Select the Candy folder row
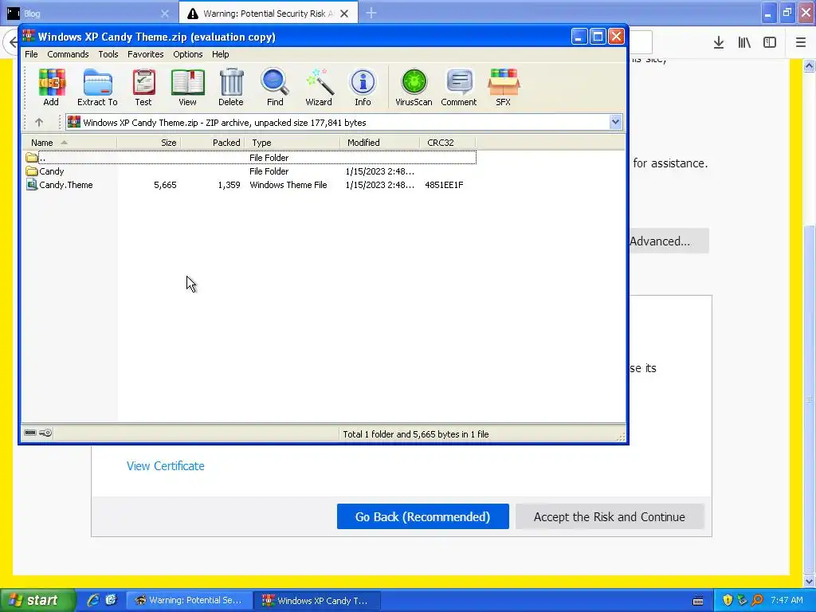Screen dimensions: 816x612 coord(249,171)
